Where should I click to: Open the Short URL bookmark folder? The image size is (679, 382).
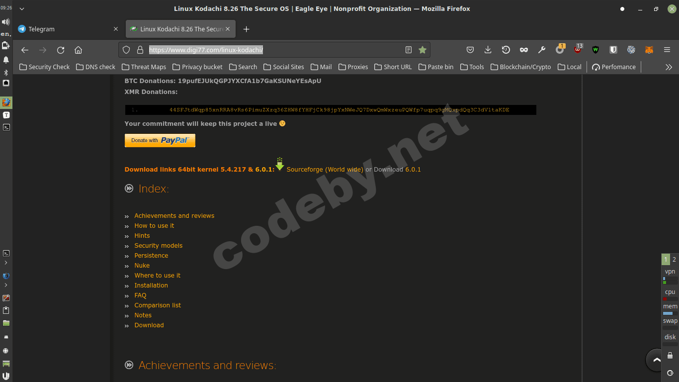pyautogui.click(x=393, y=67)
